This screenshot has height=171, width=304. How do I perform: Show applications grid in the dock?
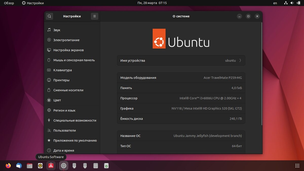click(297, 166)
